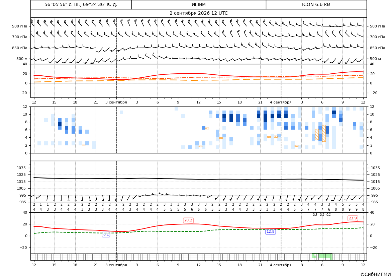Select the blue 12.8 minimum temperature label
The width and height of the screenshot is (391, 277).
click(x=271, y=231)
